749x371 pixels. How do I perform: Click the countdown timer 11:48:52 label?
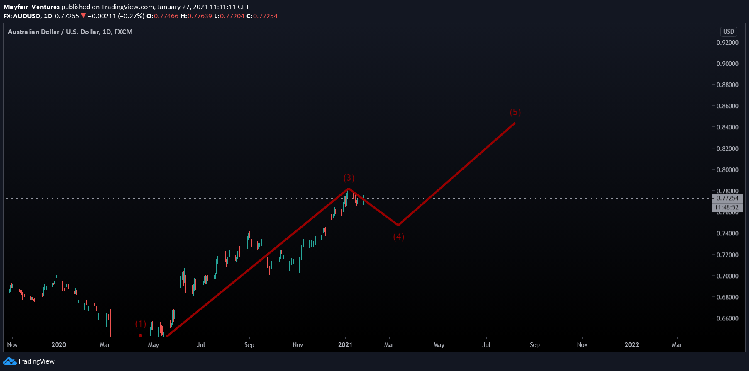pos(728,207)
